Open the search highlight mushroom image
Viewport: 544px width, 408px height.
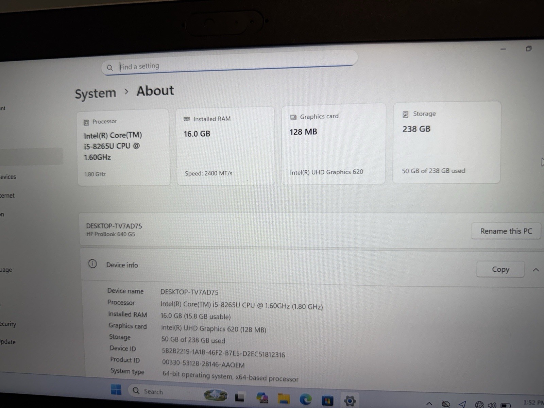pyautogui.click(x=216, y=395)
